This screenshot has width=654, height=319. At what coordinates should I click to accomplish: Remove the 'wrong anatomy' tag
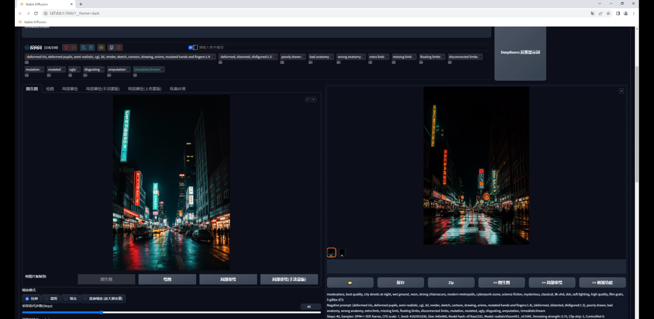click(364, 57)
